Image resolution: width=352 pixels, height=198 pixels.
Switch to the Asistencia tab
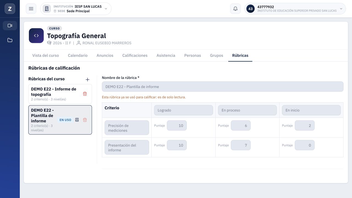[166, 56]
